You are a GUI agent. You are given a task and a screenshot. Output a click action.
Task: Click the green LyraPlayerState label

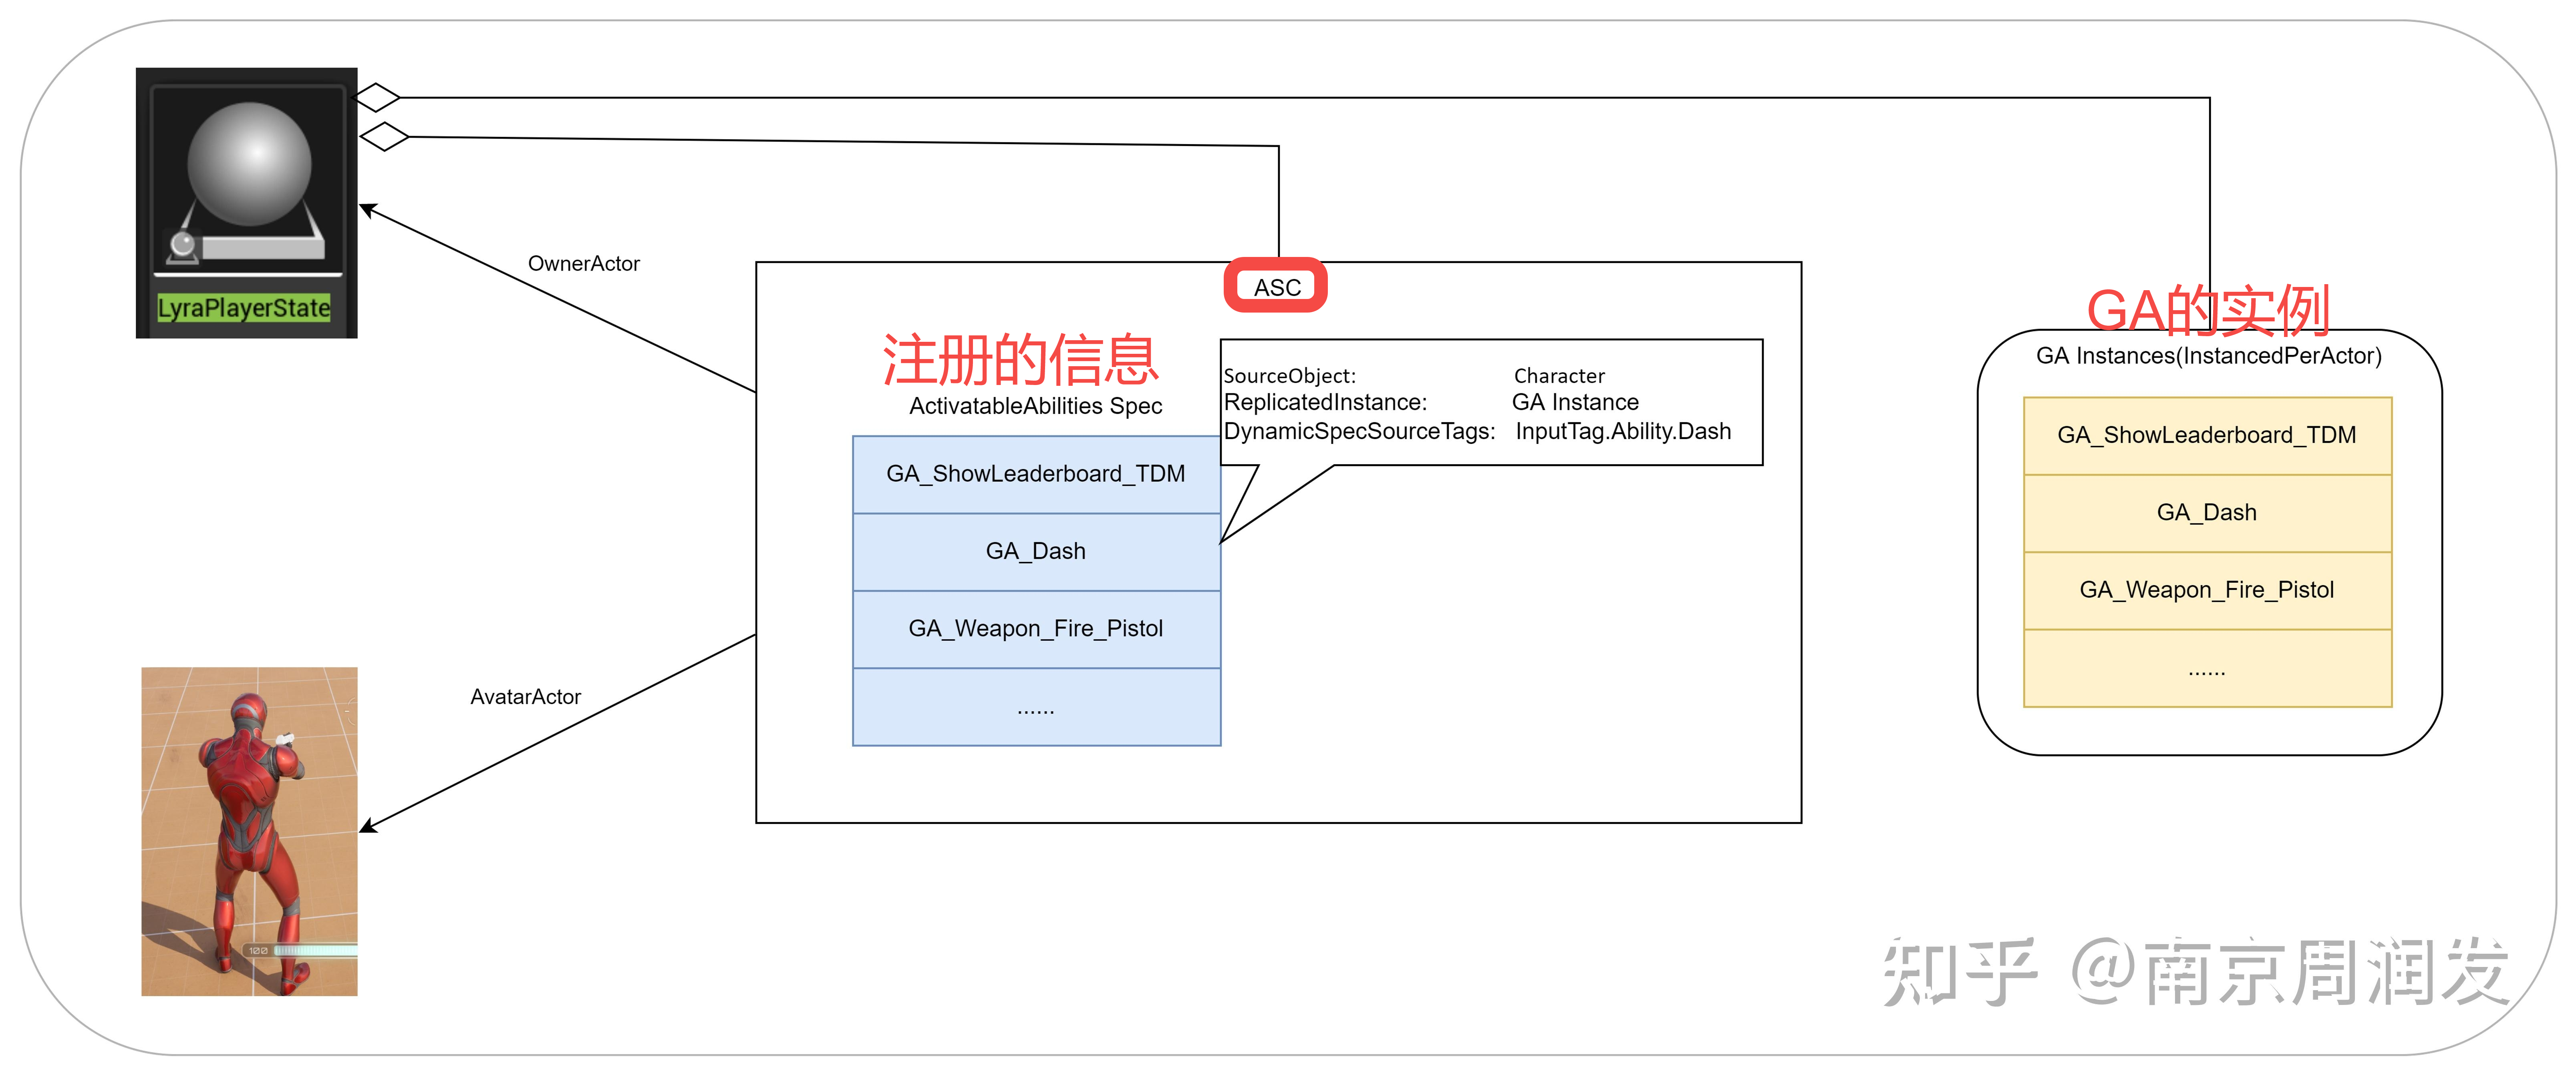[x=244, y=308]
